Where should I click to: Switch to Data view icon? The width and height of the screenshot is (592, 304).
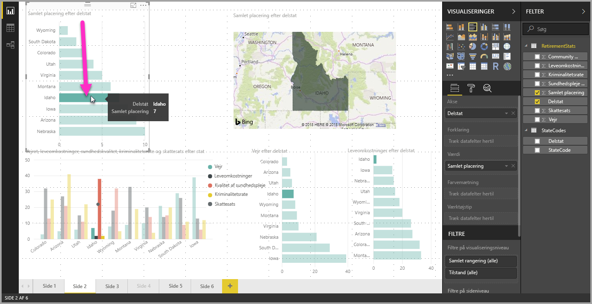(10, 28)
